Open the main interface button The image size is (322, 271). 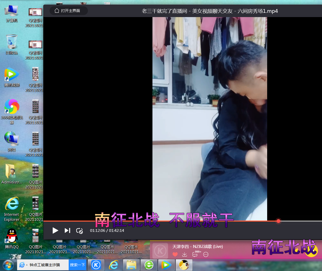(69, 11)
